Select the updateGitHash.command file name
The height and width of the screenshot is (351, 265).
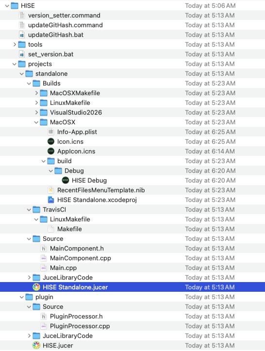66,25
